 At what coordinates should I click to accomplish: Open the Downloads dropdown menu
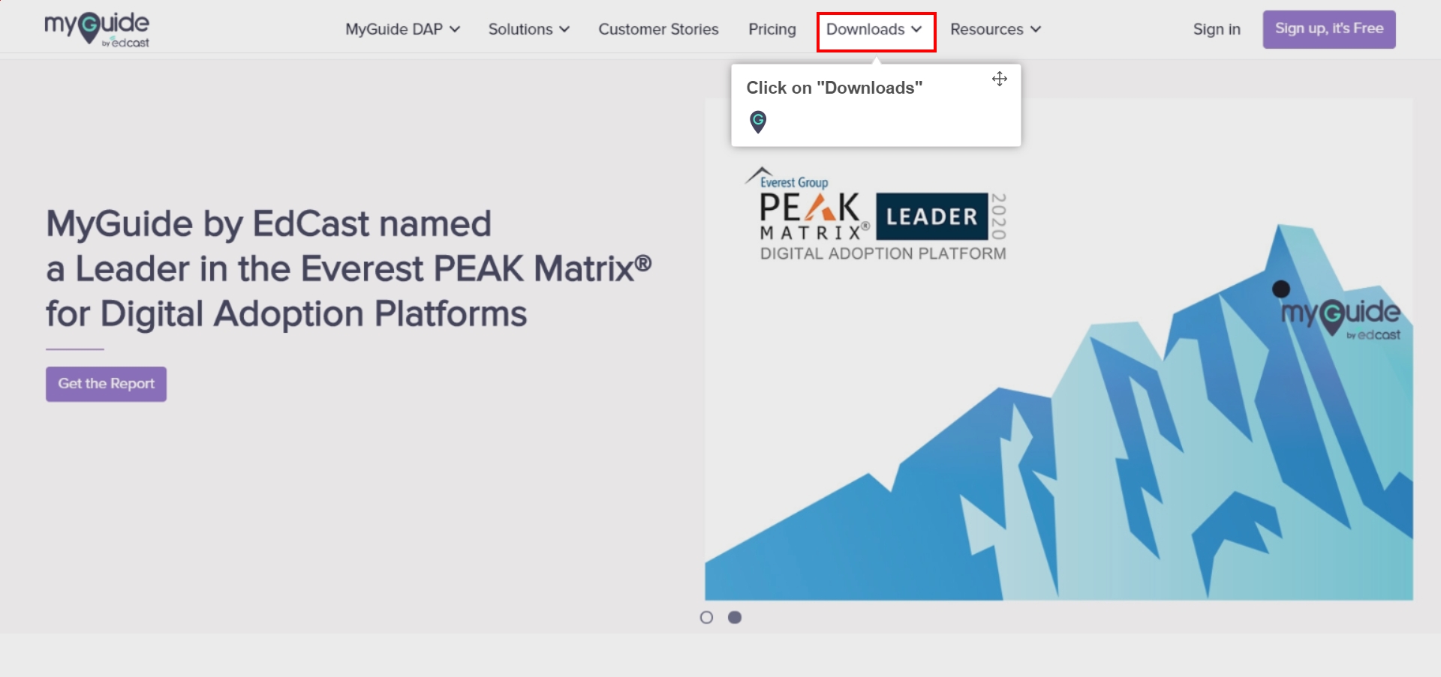point(875,31)
